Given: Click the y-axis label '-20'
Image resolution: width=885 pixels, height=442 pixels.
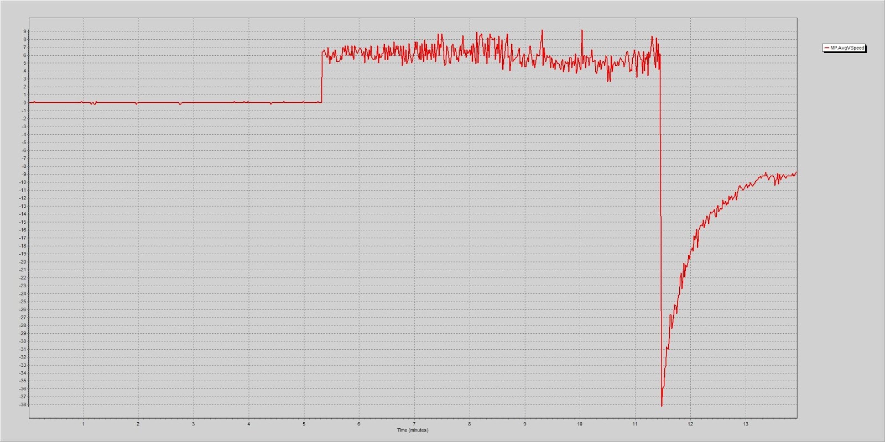Looking at the screenshot, I should point(23,262).
